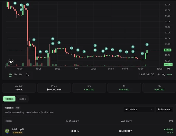Click the Avg entry column header
Image resolution: width=176 pixels, height=136 pixels.
tap(126, 121)
